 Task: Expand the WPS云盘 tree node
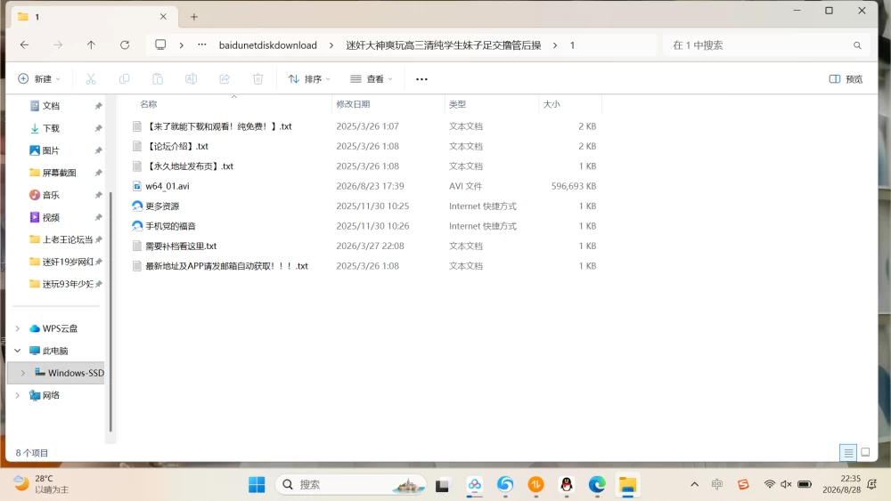point(18,328)
